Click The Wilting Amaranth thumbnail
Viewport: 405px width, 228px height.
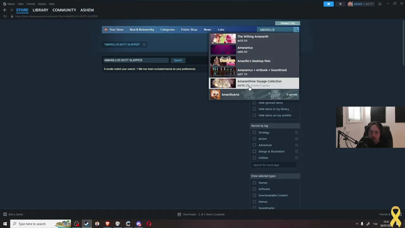[x=223, y=39]
